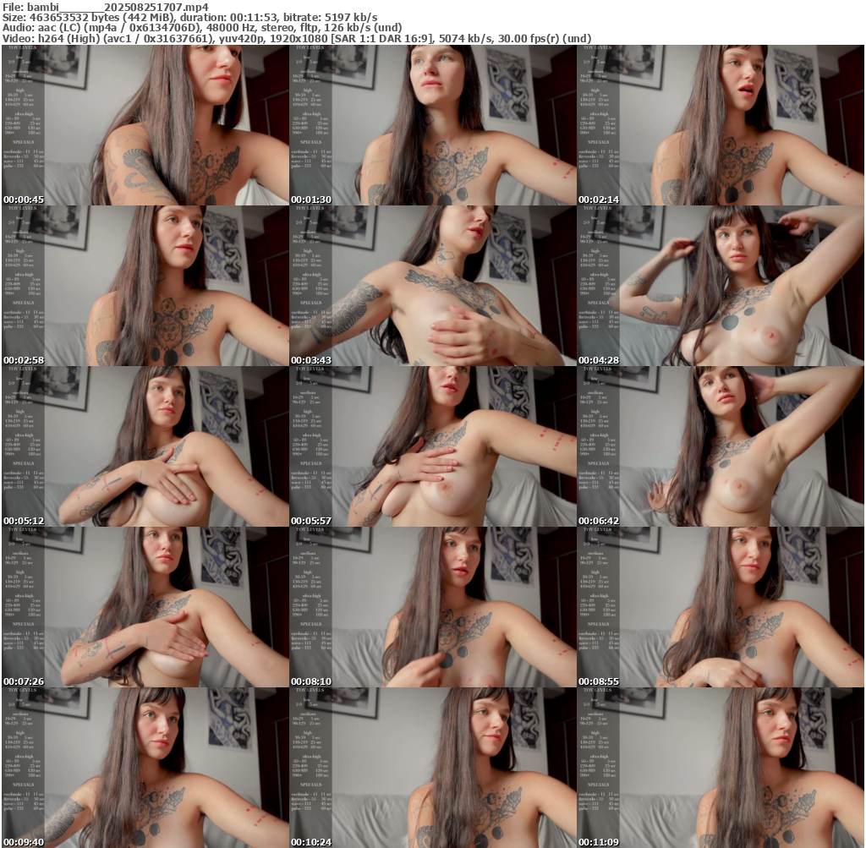Click the 00:00:45 timestamp label
The image size is (866, 848).
[x=24, y=200]
